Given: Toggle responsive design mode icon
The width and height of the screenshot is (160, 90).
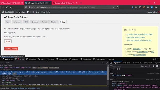Looking at the screenshot, I should click(x=154, y=59).
